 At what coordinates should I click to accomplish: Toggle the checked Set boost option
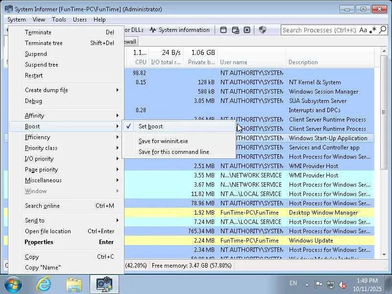(179, 126)
